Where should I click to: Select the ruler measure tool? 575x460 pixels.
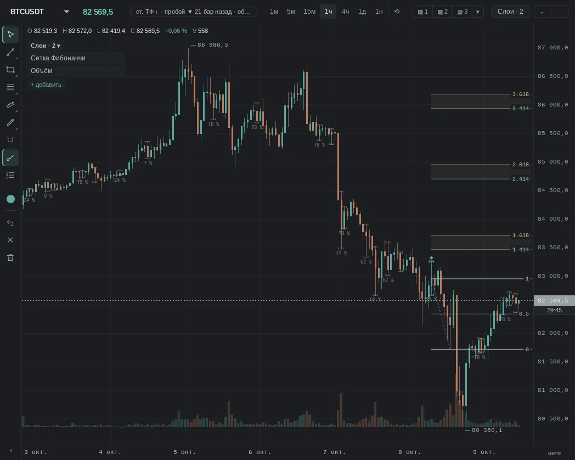point(10,105)
